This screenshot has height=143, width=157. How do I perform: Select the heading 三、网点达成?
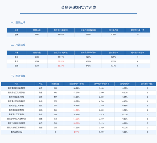(18, 76)
